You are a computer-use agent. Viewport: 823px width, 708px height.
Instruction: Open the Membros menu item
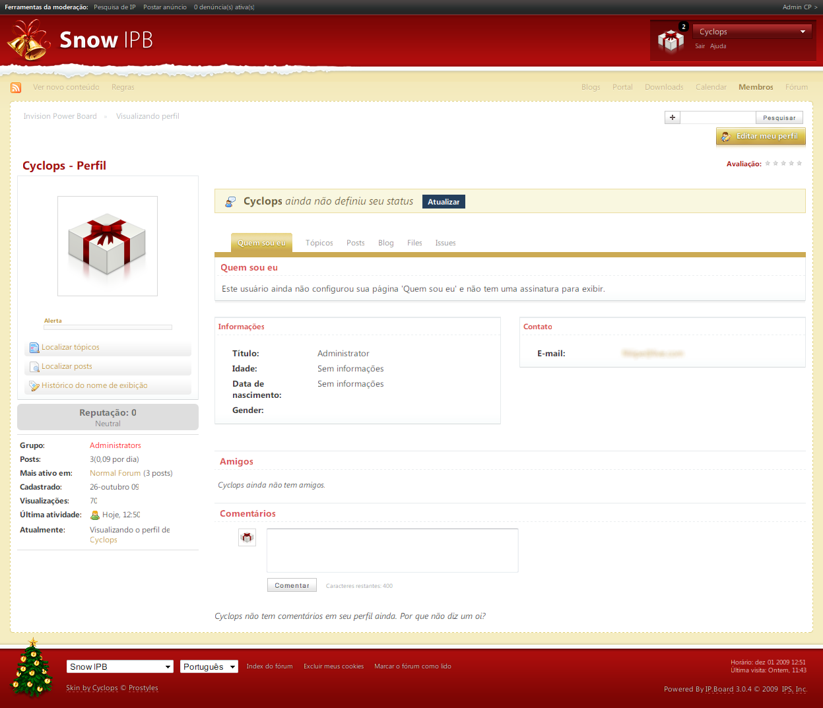(x=756, y=87)
